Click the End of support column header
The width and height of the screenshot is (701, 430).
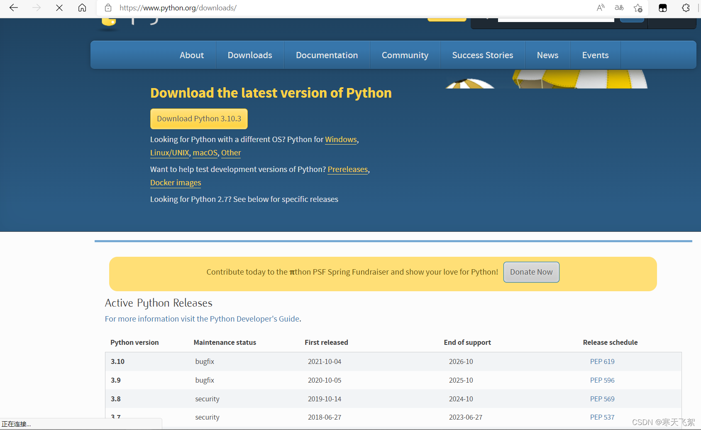point(467,342)
